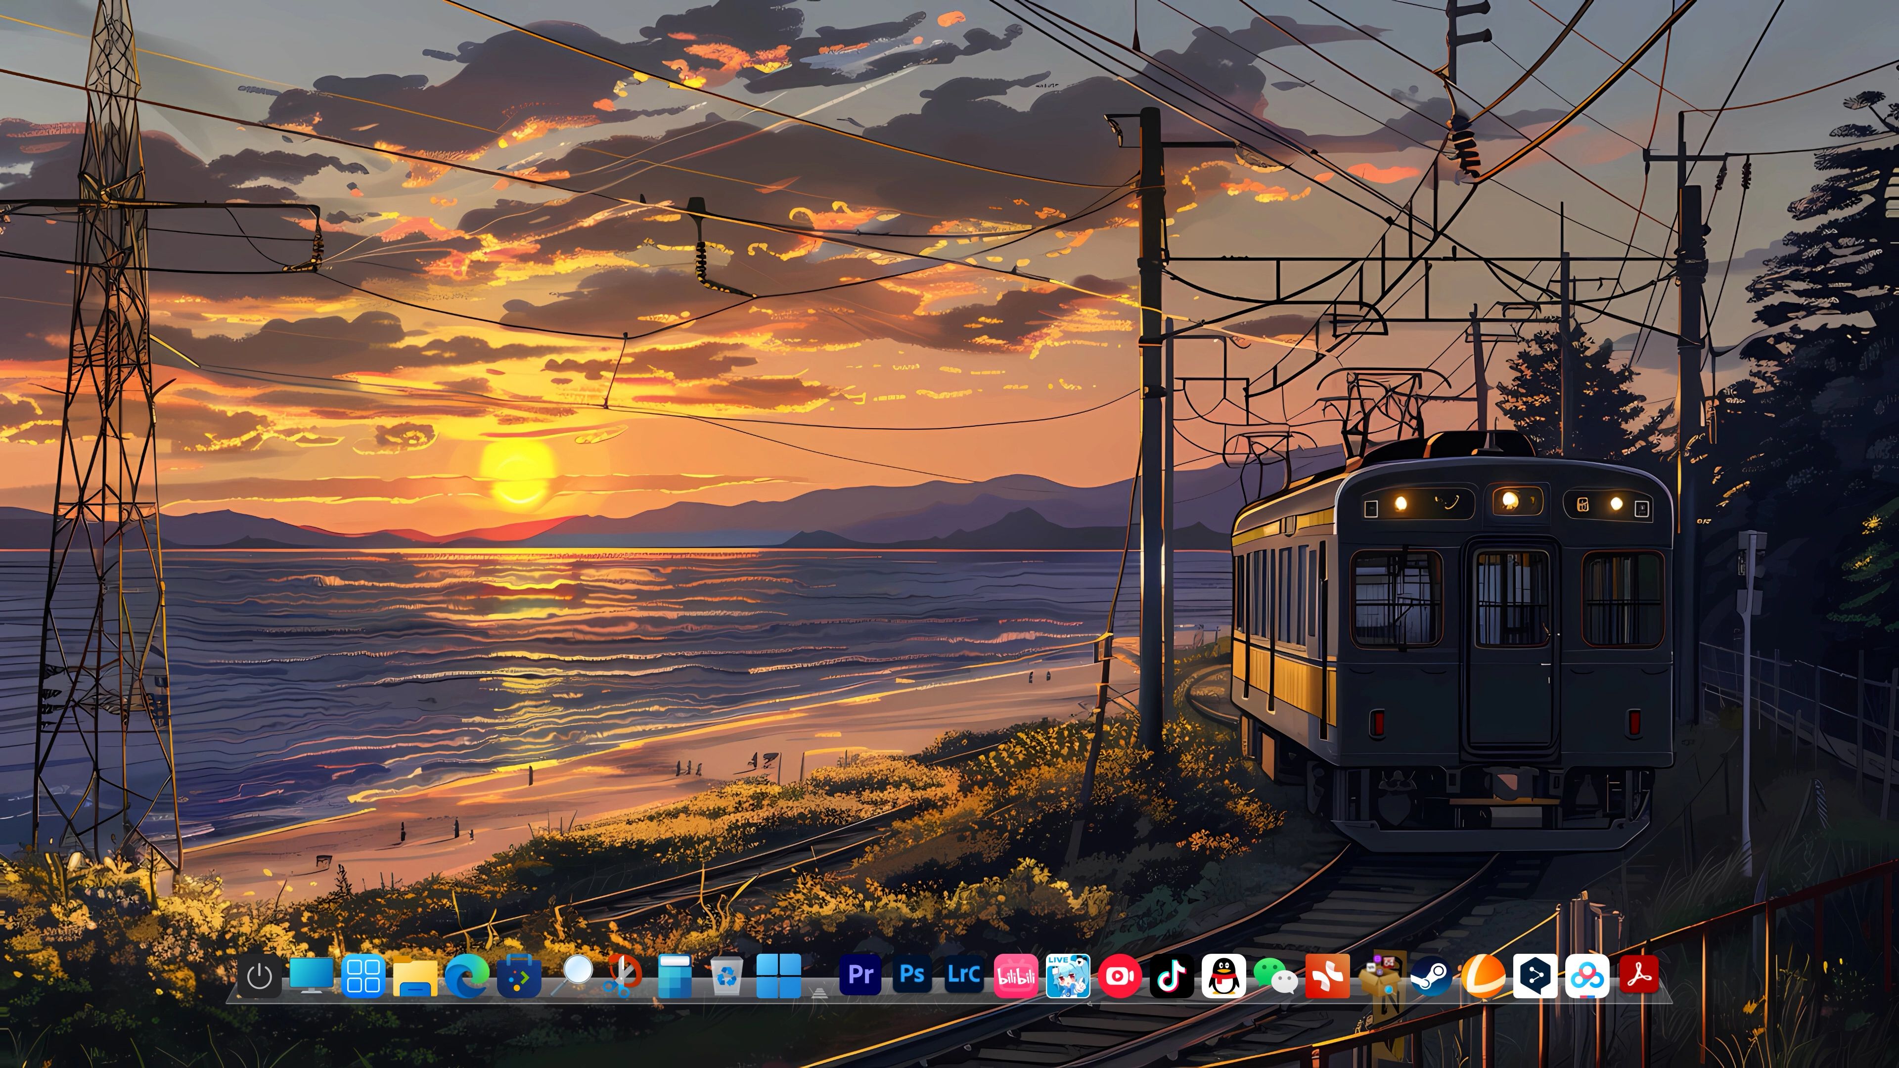
Task: Launch Adobe Acrobat red PDF icon
Action: tap(1639, 975)
